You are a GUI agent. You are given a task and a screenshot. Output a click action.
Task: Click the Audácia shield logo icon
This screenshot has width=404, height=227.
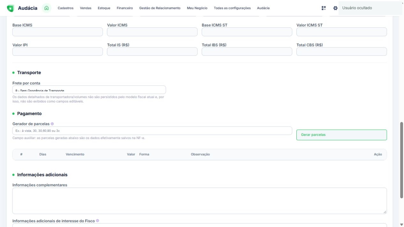(11, 8)
